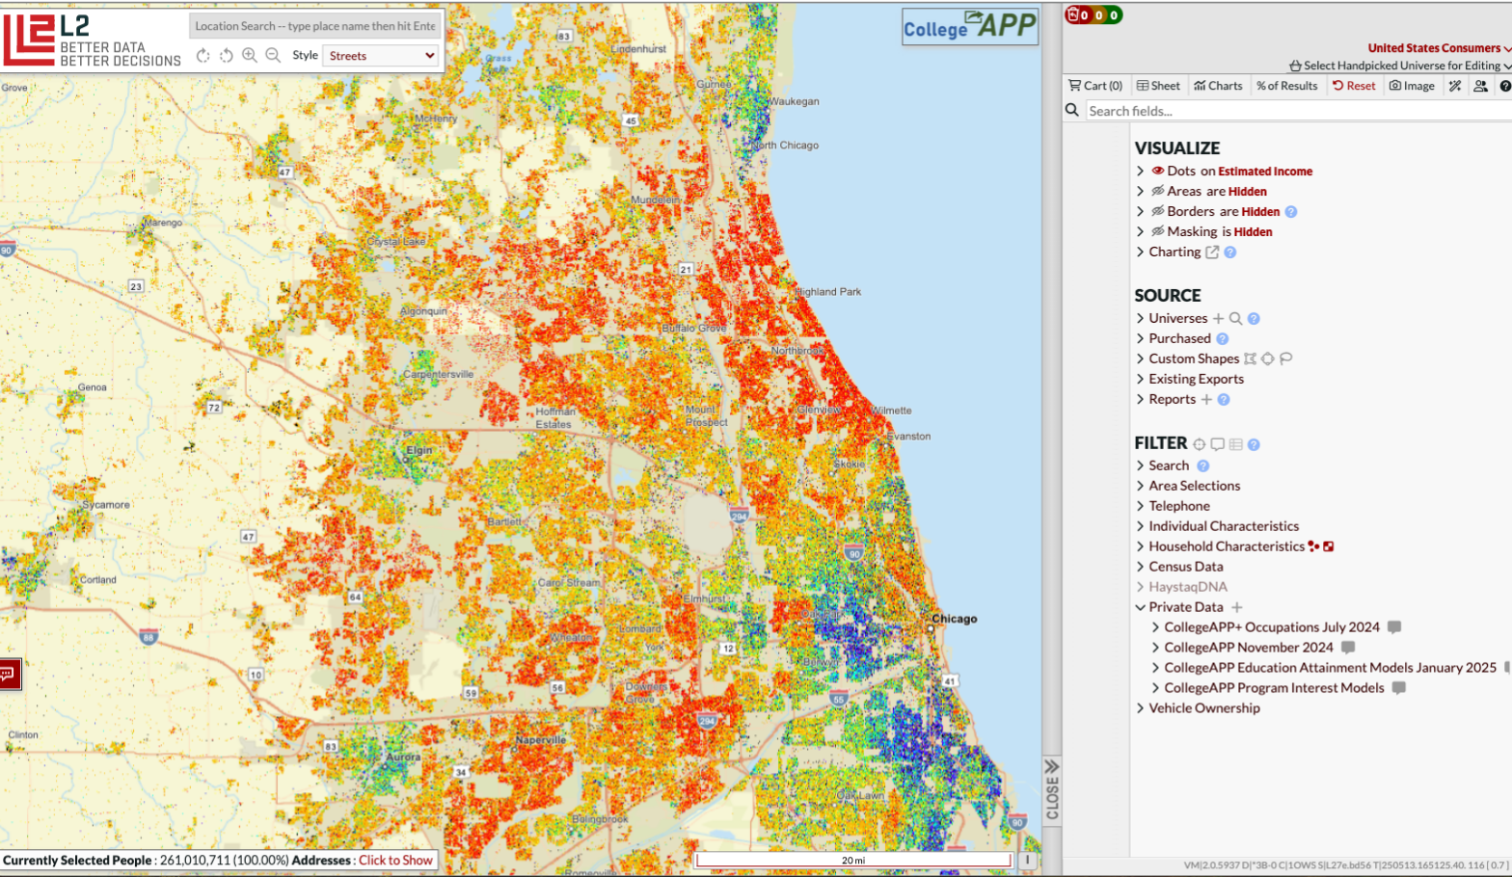Open United States Consumers dropdown
Screen dimensions: 1512x877
click(1439, 48)
